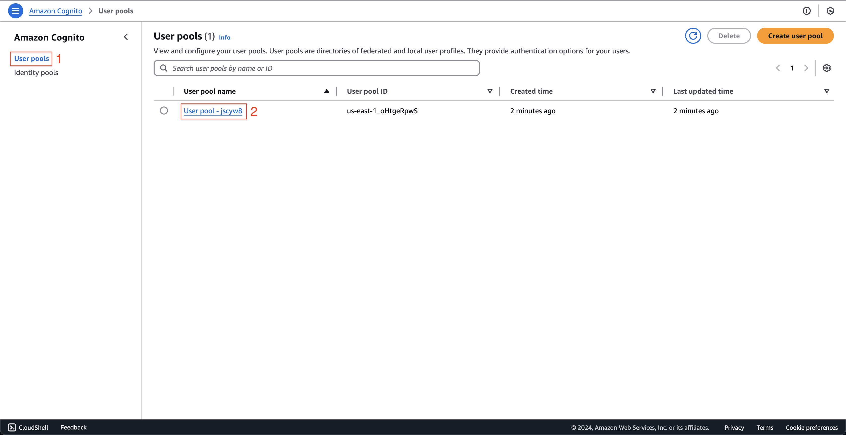Click the info circle icon in header
The width and height of the screenshot is (846, 435).
tap(806, 11)
